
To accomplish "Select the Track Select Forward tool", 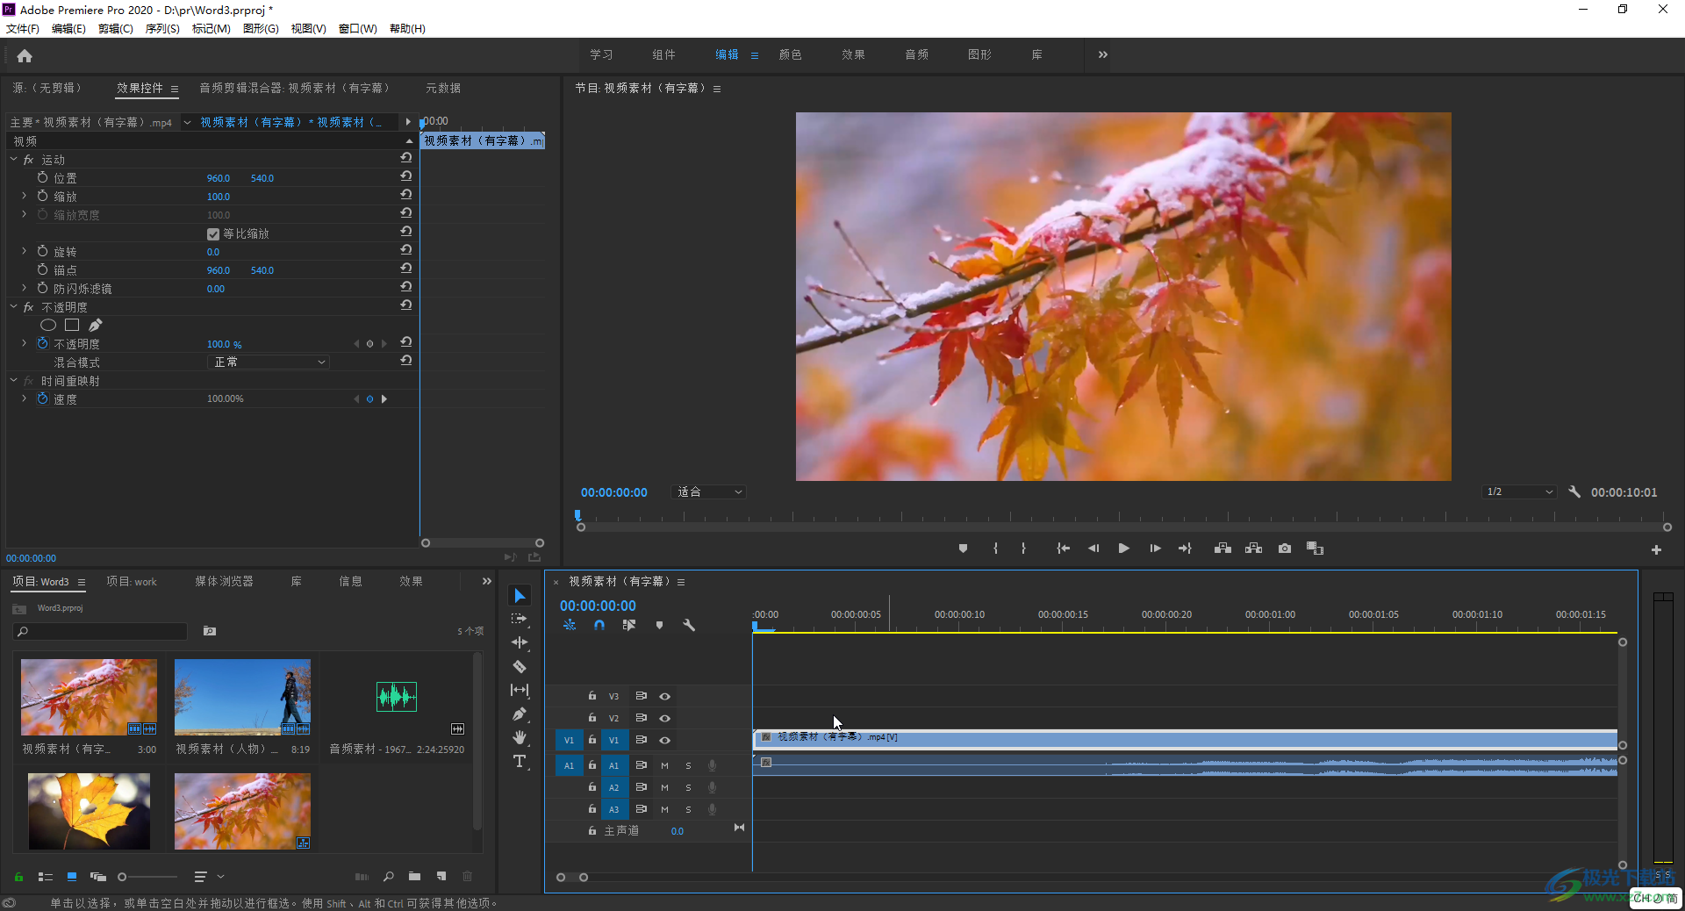I will pos(520,619).
